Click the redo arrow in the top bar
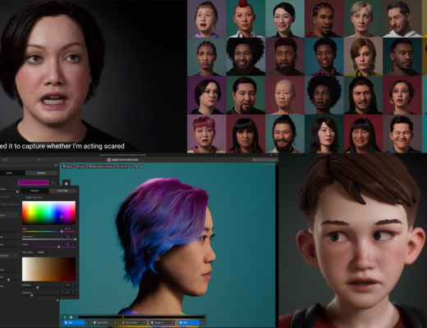Image resolution: width=427 pixels, height=328 pixels. (44, 160)
